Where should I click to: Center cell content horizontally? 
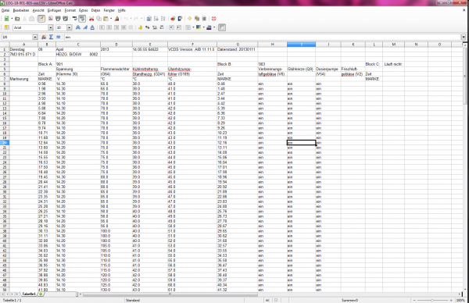click(x=109, y=27)
